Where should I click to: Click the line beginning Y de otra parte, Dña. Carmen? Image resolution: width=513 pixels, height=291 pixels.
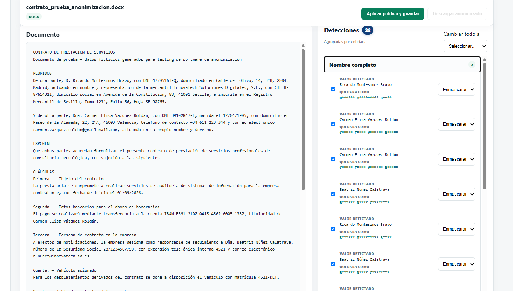[x=161, y=115]
